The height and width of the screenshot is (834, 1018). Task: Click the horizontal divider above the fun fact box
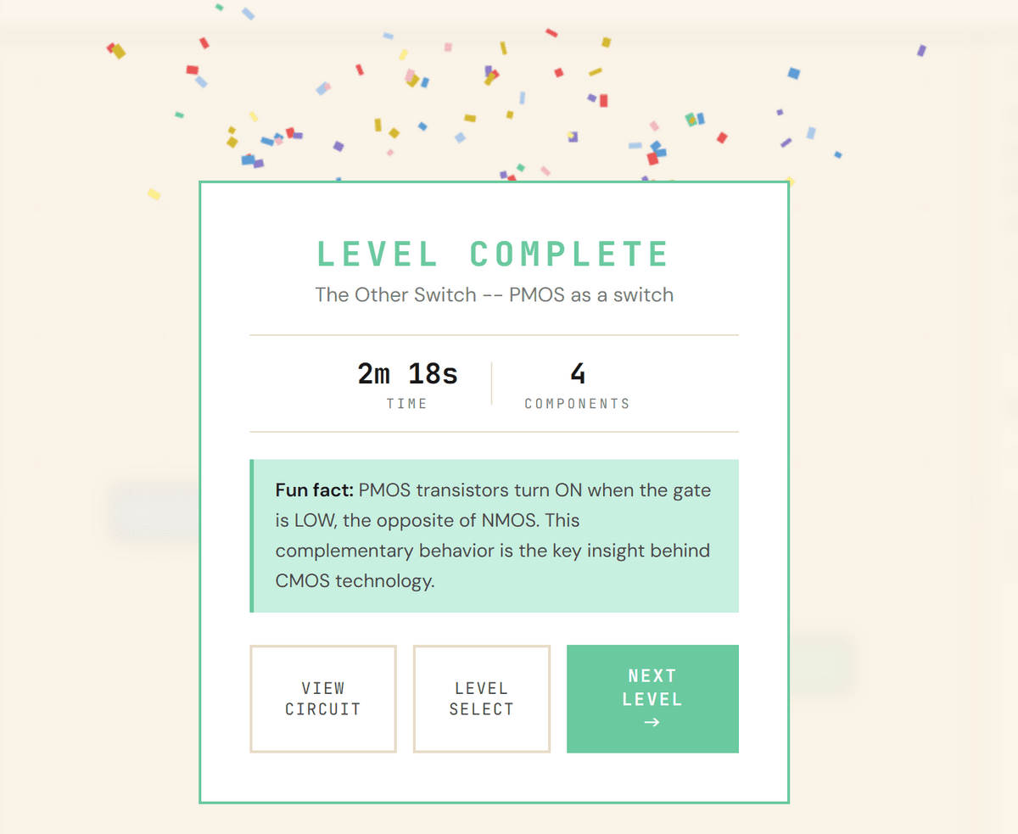[x=494, y=432]
